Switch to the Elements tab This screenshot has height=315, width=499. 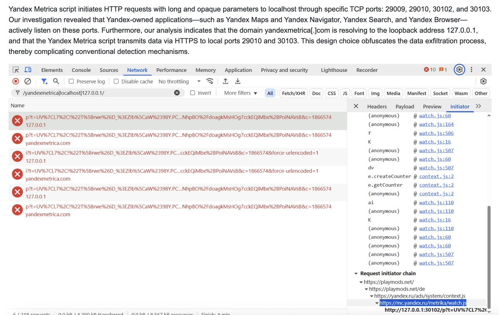point(52,70)
